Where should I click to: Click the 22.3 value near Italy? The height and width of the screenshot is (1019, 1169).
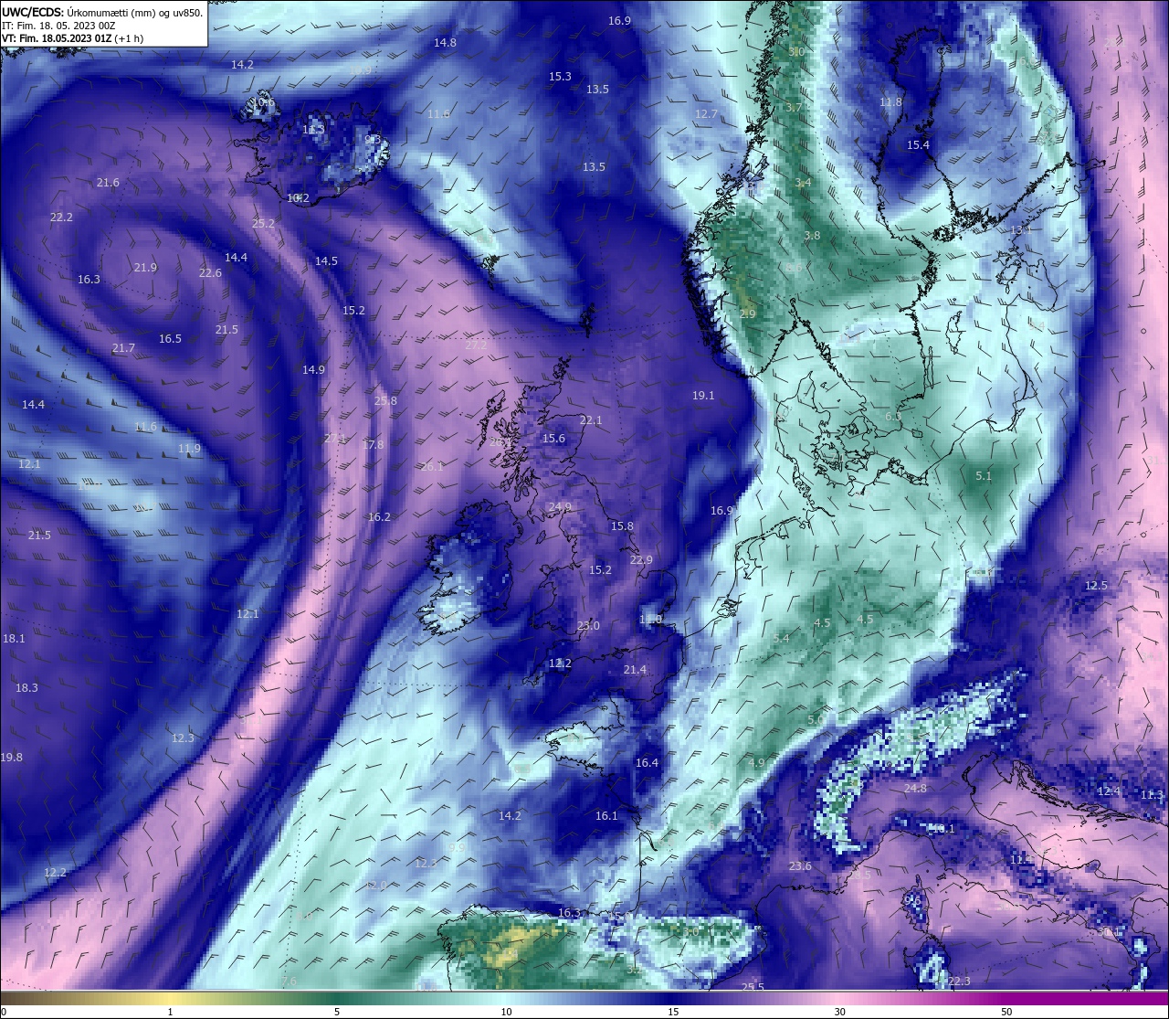tap(959, 982)
